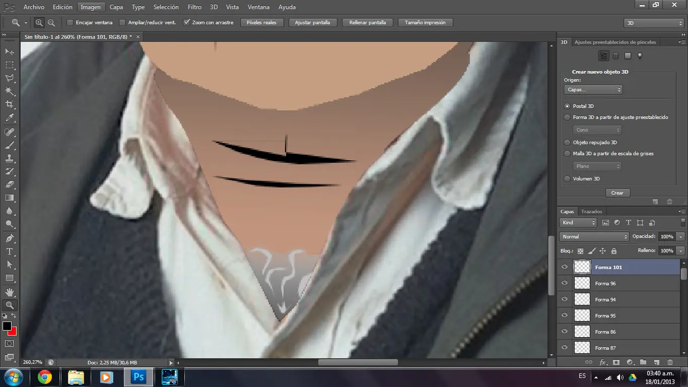Select the Blur tool

point(10,211)
